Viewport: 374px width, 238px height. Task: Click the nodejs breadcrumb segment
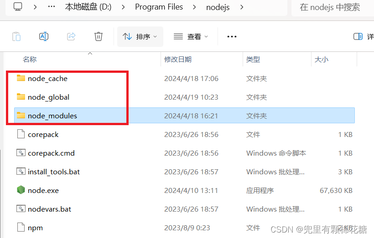pyautogui.click(x=218, y=7)
